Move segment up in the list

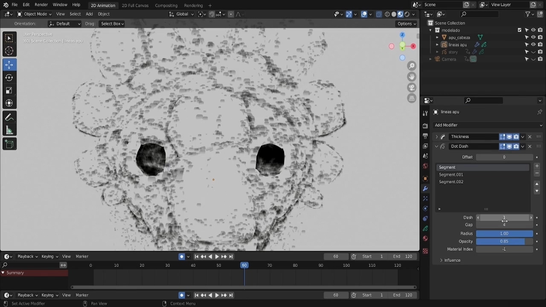[x=537, y=184]
